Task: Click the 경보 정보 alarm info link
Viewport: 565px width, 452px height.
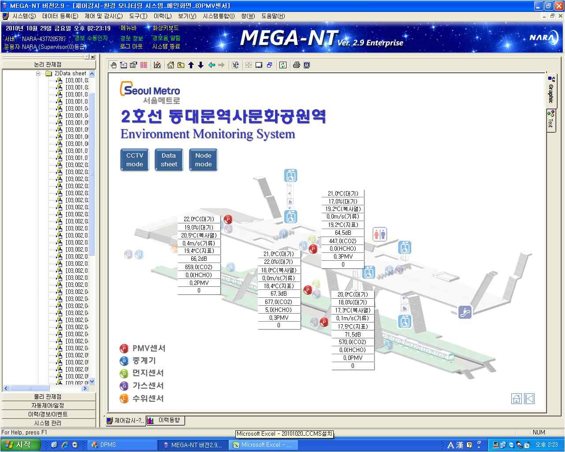Action: (x=131, y=38)
